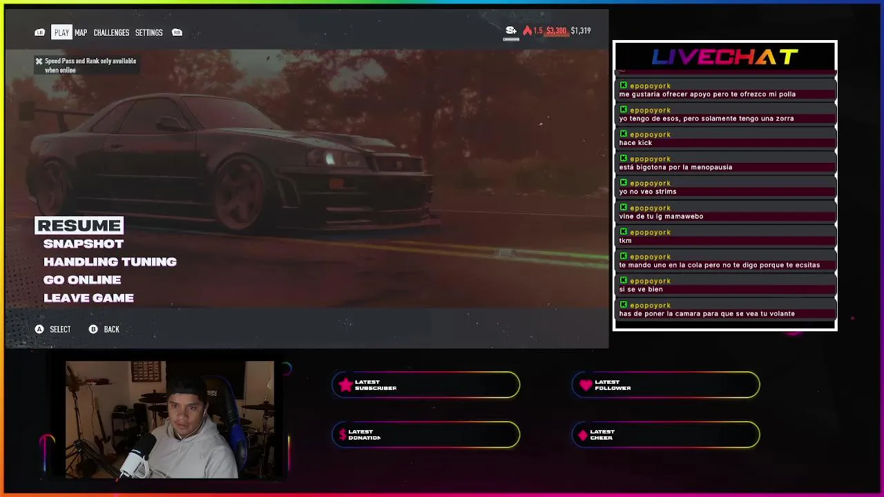Image resolution: width=884 pixels, height=497 pixels.
Task: Click the Speed Pass progress bar under S+
Action: [511, 39]
